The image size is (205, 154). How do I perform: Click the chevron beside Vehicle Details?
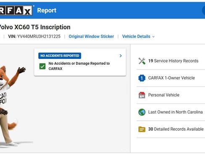point(153,37)
